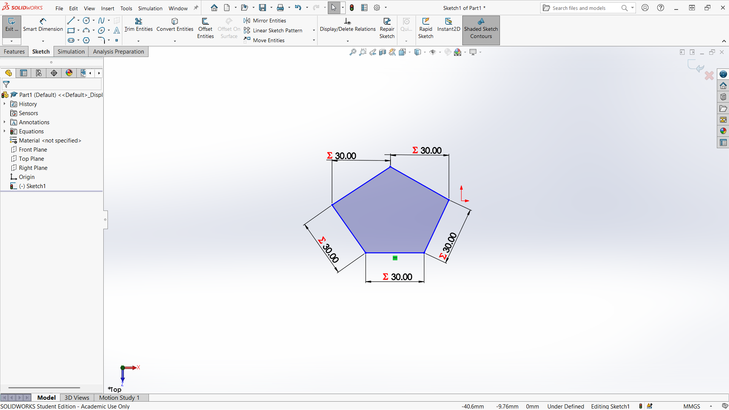The height and width of the screenshot is (410, 729).
Task: Click Zoom to Area icon
Action: pos(363,52)
